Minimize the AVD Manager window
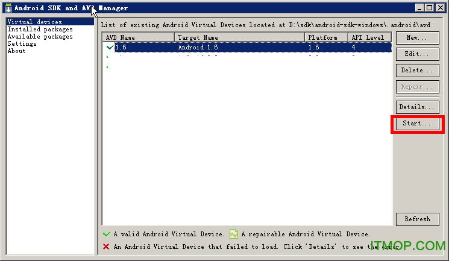 [x=419, y=8]
